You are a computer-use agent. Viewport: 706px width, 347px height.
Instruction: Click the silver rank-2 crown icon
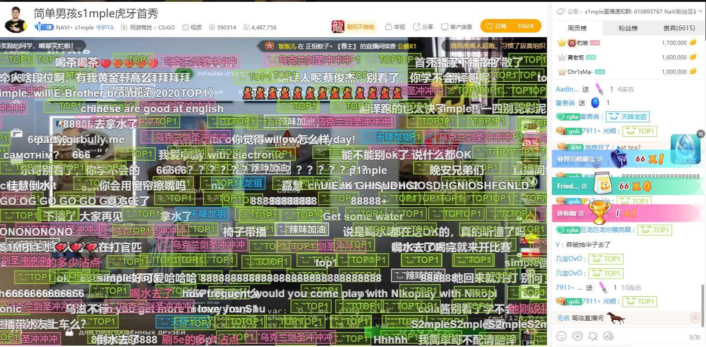(x=562, y=57)
